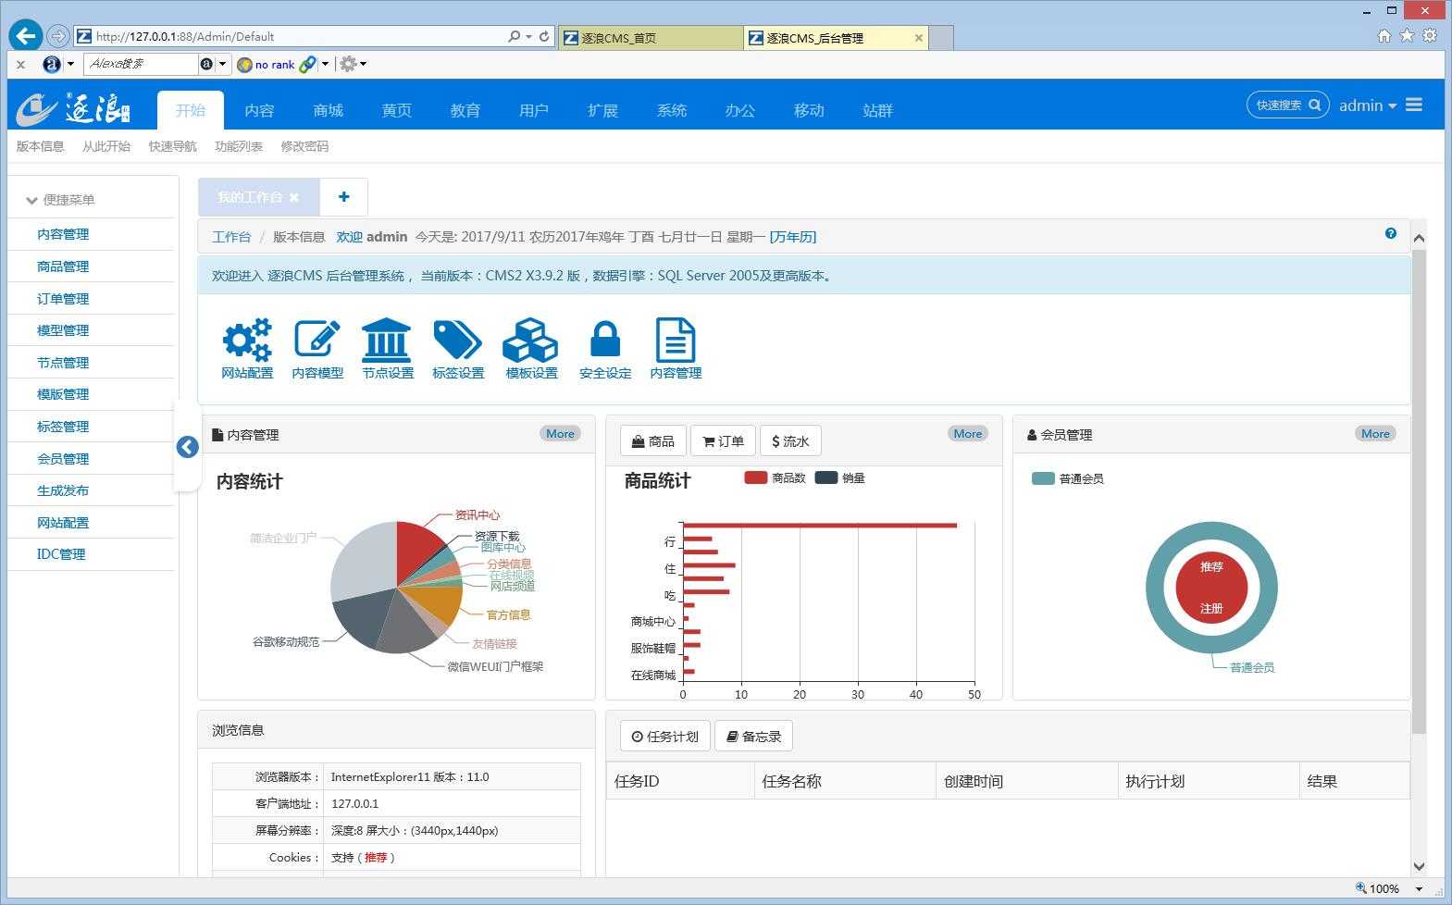Viewport: 1452px width, 905px height.
Task: Open 修改密码 in the submenu
Action: pos(304,146)
